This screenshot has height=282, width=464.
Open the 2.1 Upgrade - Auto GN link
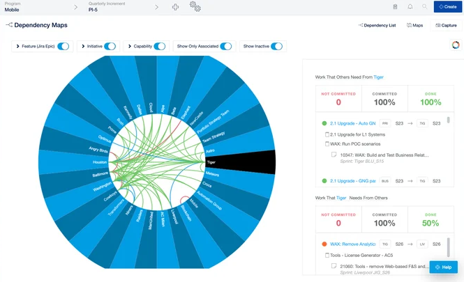point(352,123)
